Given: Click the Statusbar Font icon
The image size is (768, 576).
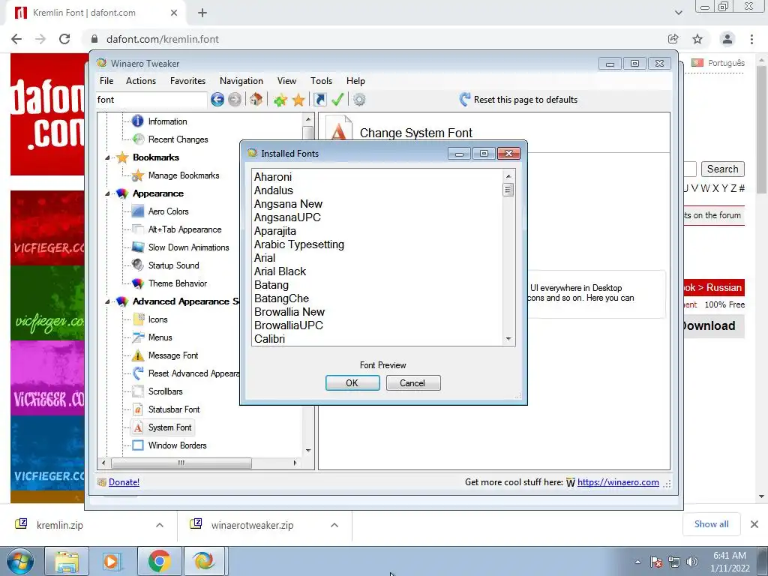Looking at the screenshot, I should [x=138, y=409].
